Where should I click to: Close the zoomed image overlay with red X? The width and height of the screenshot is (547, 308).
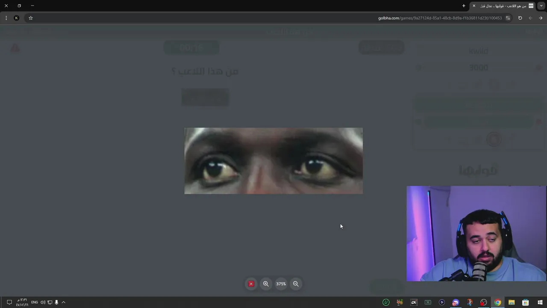[x=251, y=284]
